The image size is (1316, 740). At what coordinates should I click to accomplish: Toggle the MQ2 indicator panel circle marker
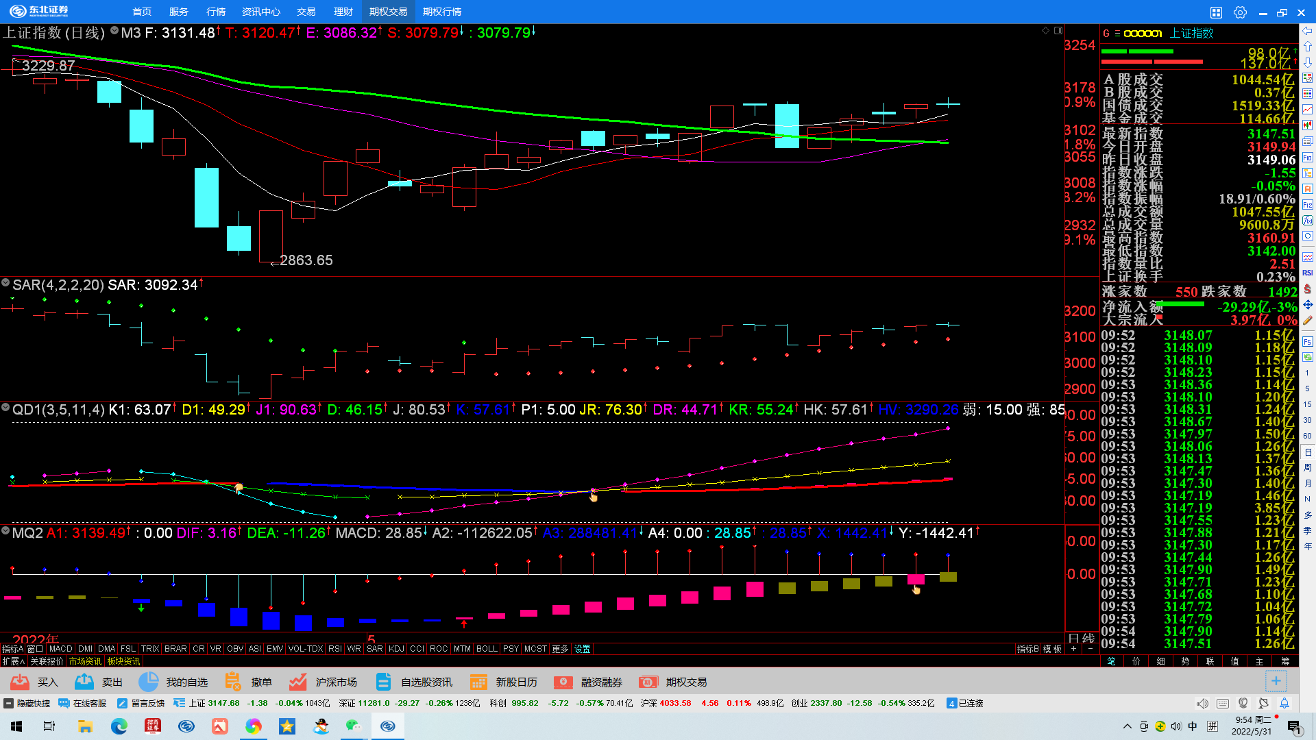pyautogui.click(x=5, y=530)
